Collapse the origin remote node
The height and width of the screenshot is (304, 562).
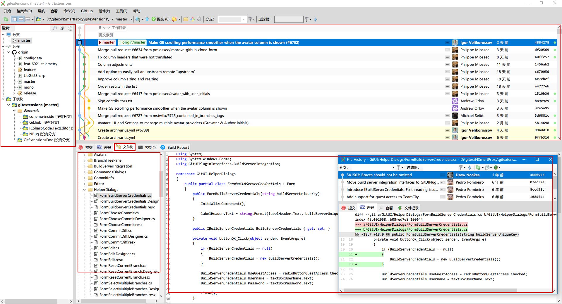pyautogui.click(x=9, y=52)
